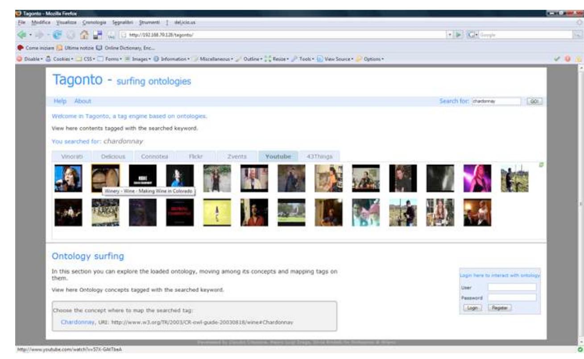Click the magnifier icon of the Google search box
The height and width of the screenshot is (359, 584).
579,35
